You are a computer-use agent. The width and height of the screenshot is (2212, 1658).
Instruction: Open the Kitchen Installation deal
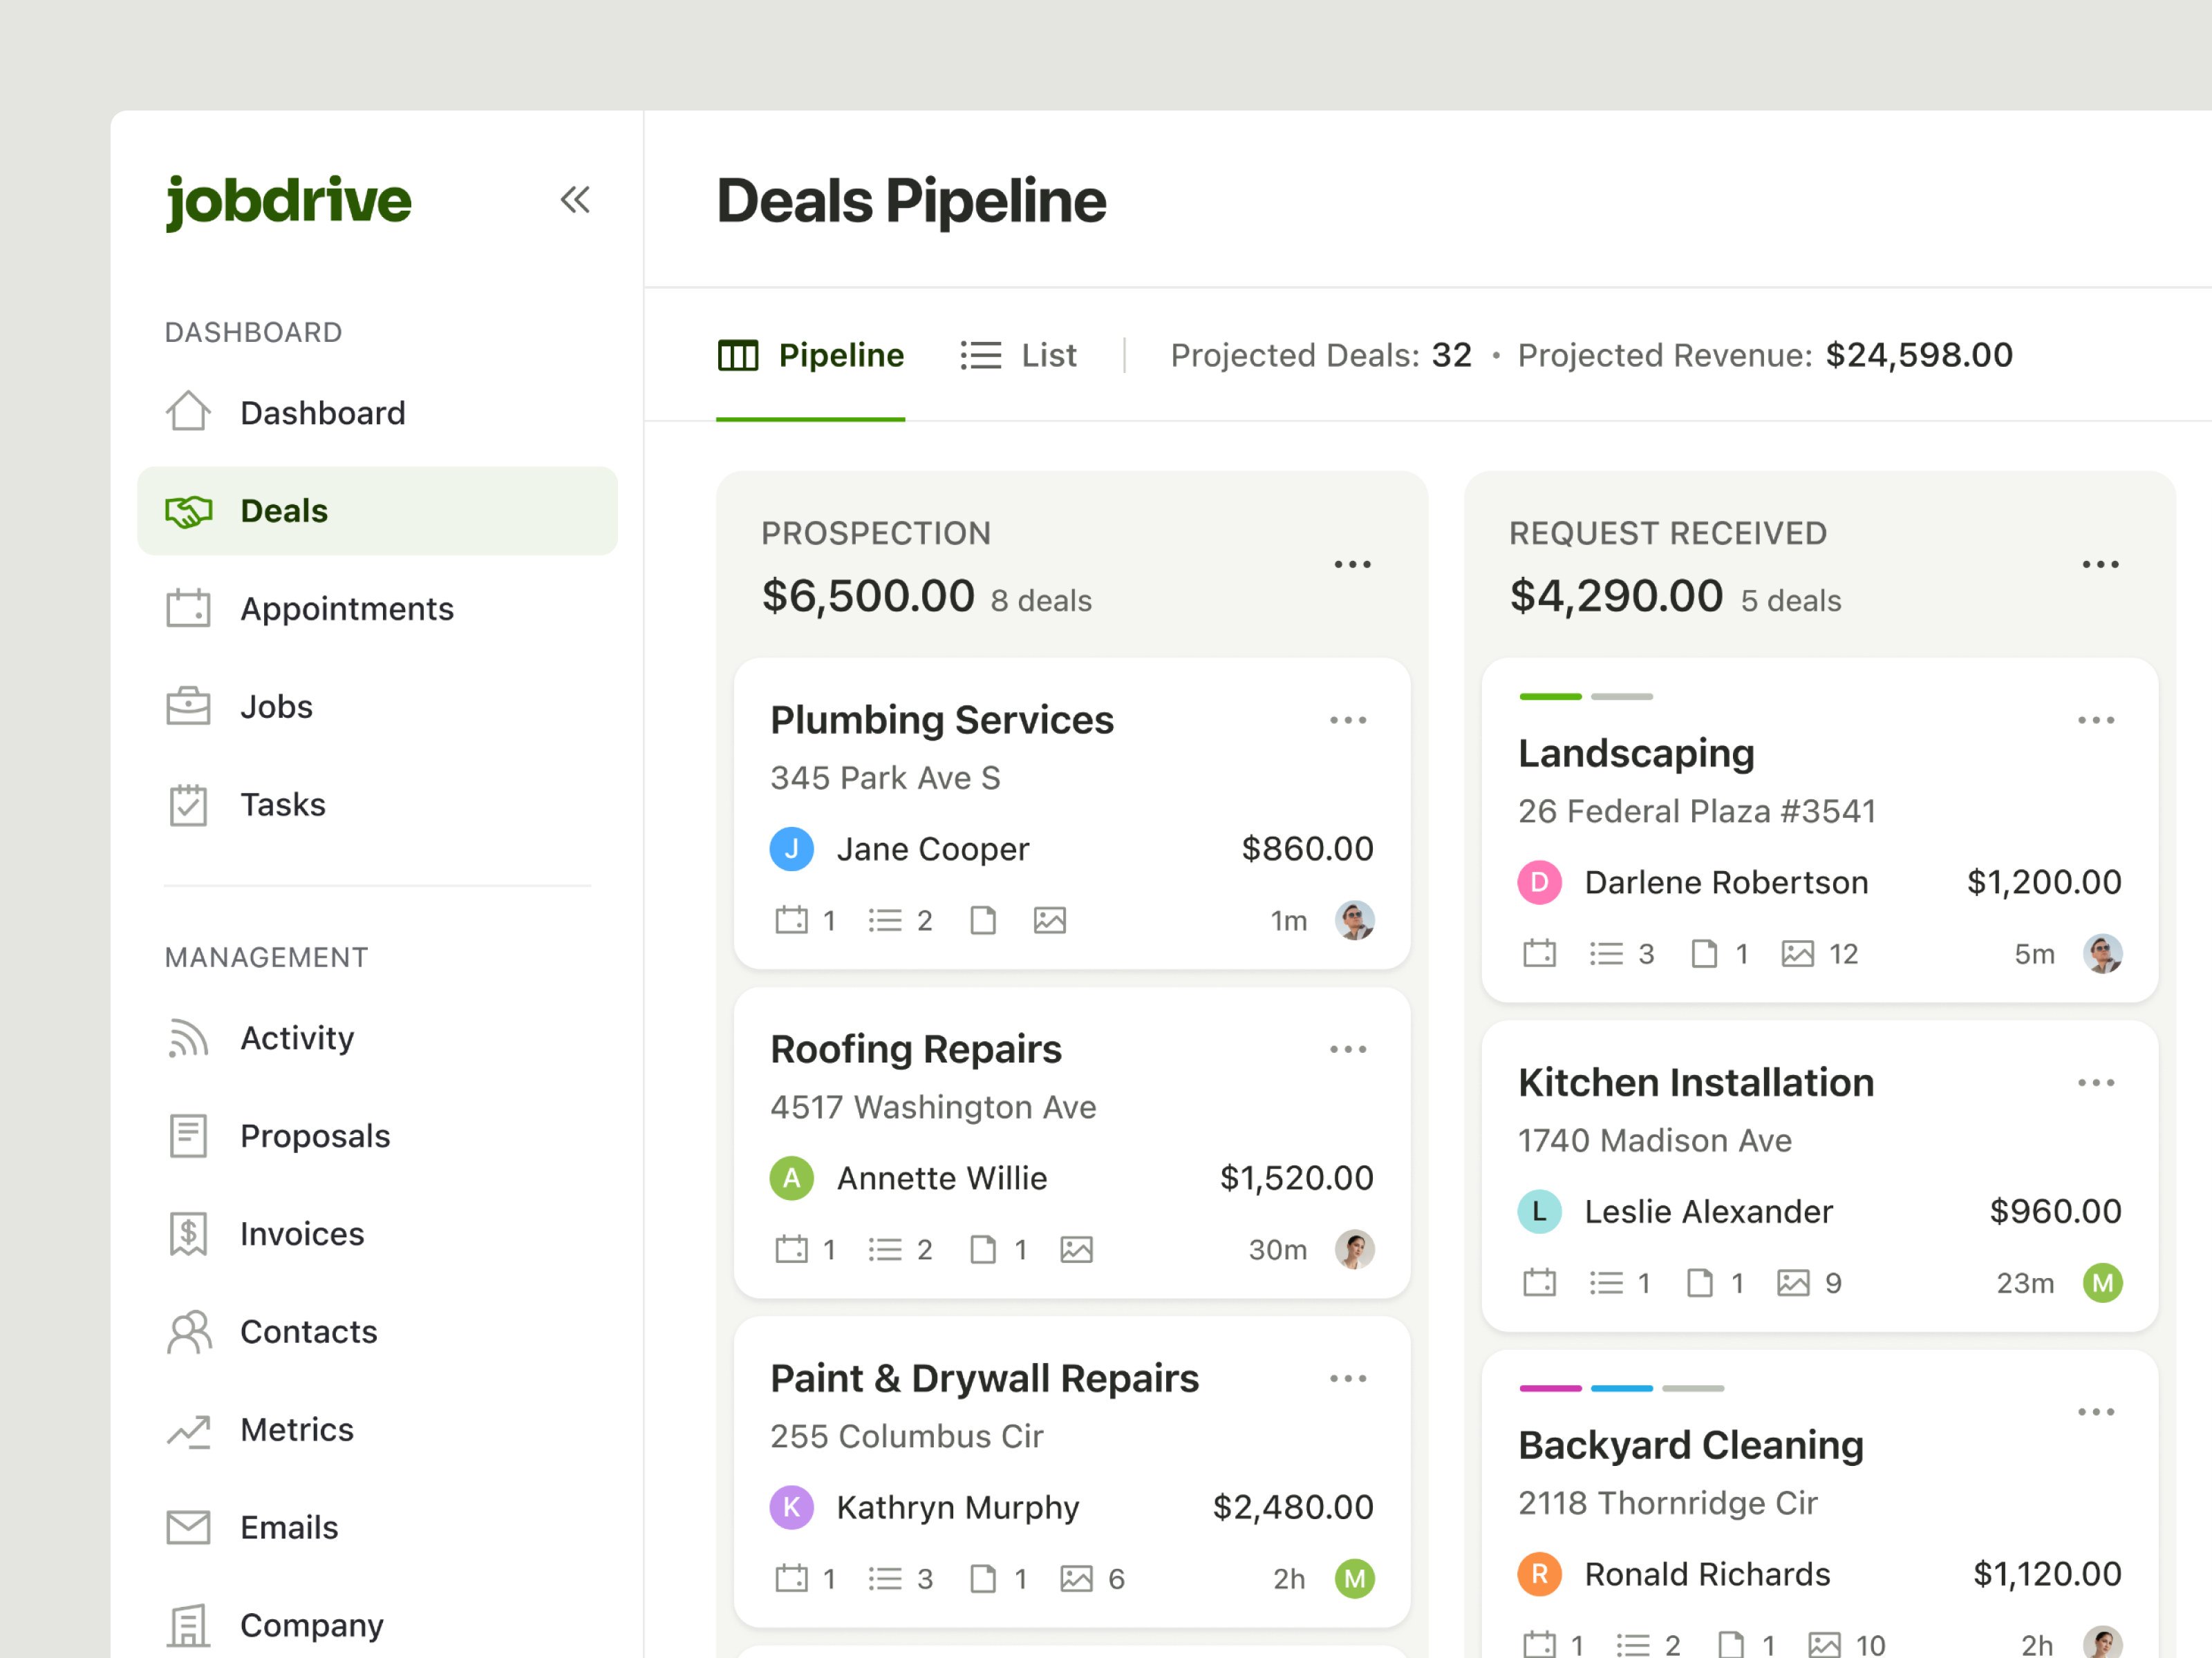1696,1083
